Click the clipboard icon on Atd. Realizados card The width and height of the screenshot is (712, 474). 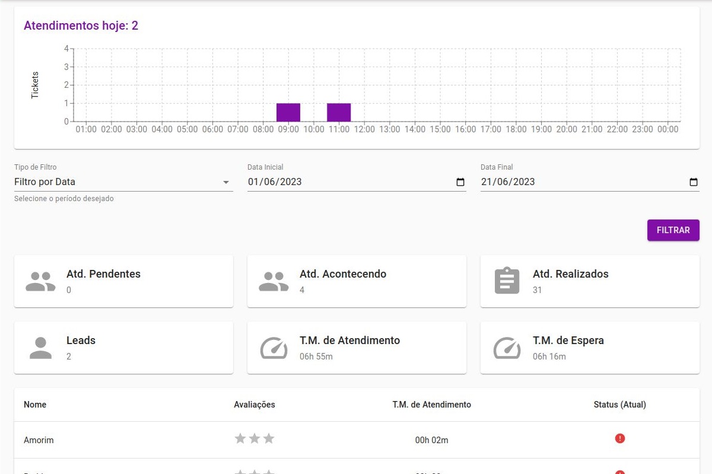[506, 281]
